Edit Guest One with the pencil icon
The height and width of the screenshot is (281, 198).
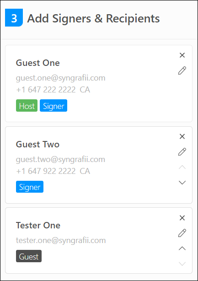point(182,70)
